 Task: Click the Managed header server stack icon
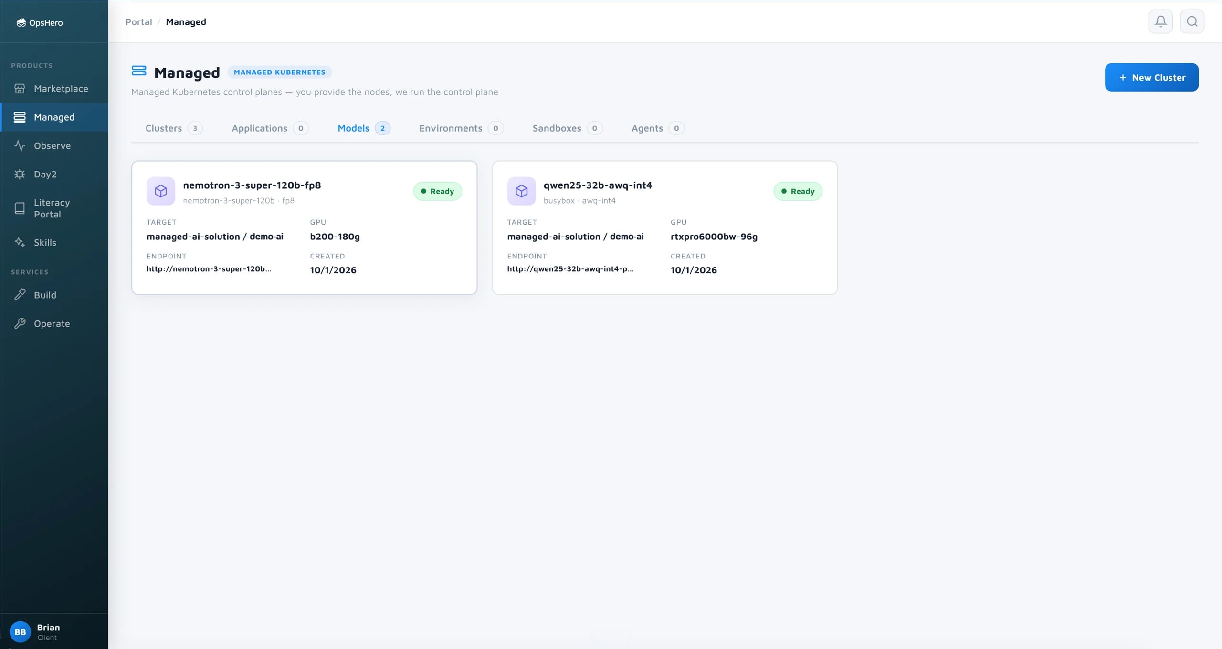[139, 71]
